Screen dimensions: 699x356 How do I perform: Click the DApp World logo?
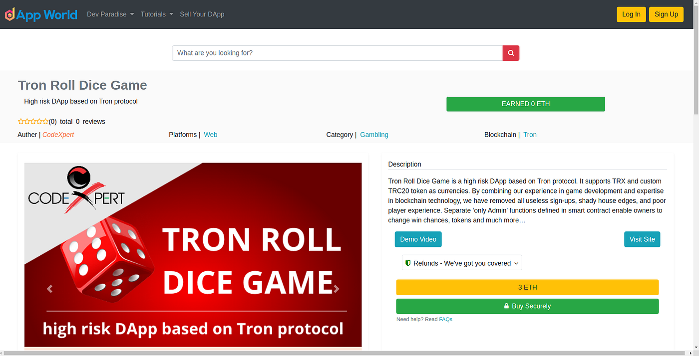click(41, 14)
